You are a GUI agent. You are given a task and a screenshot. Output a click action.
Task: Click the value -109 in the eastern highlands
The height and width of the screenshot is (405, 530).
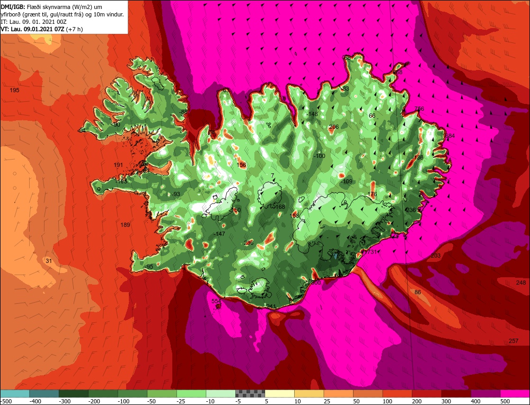347,181
